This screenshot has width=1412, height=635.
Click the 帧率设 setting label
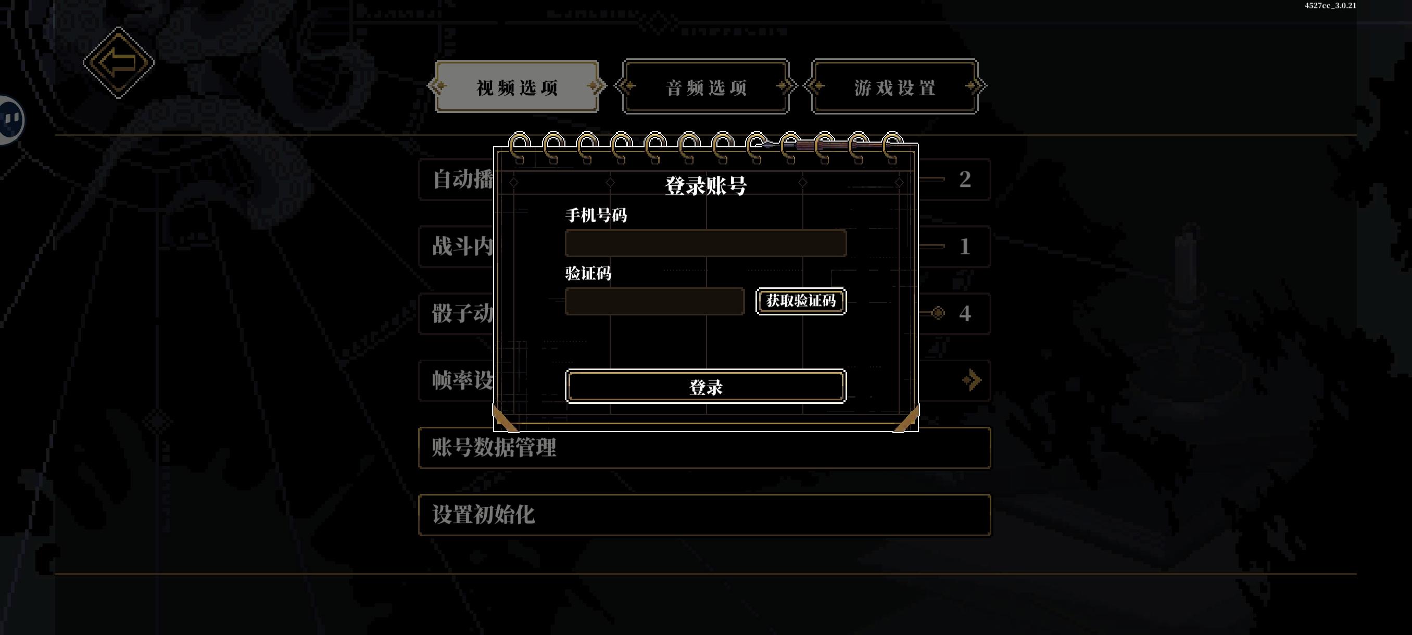pos(463,380)
